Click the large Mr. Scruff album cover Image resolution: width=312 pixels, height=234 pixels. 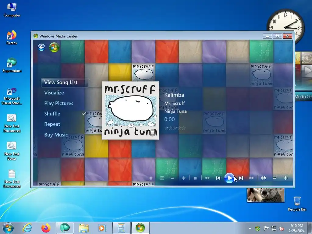click(x=130, y=110)
